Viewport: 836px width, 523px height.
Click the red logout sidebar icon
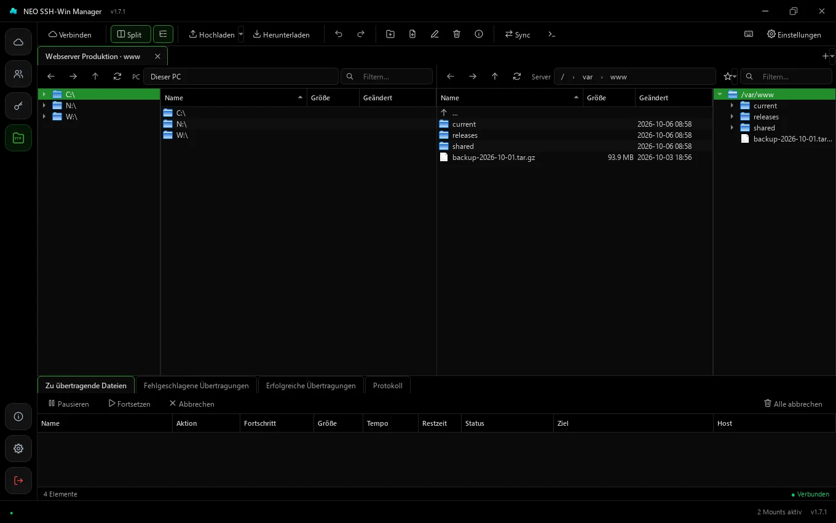[x=18, y=481]
